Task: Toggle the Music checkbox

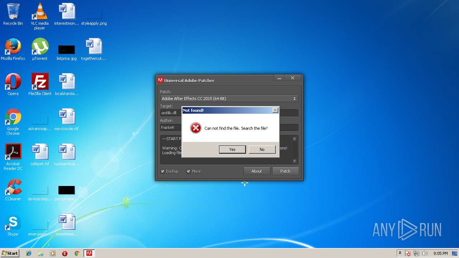Action: click(x=188, y=171)
